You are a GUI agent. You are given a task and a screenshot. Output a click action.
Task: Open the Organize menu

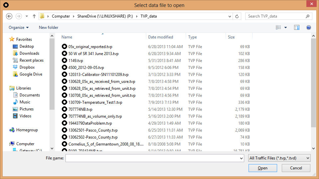(19, 28)
